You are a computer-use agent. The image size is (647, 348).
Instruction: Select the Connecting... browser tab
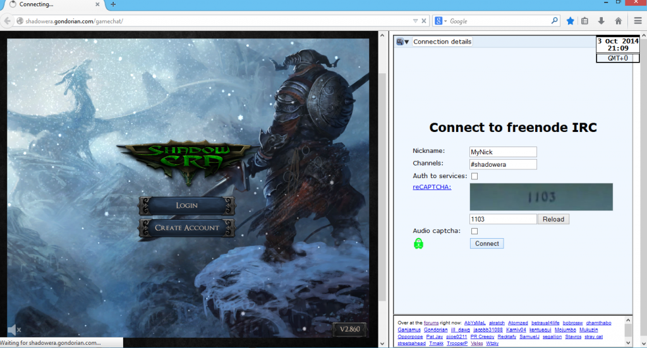tap(53, 4)
